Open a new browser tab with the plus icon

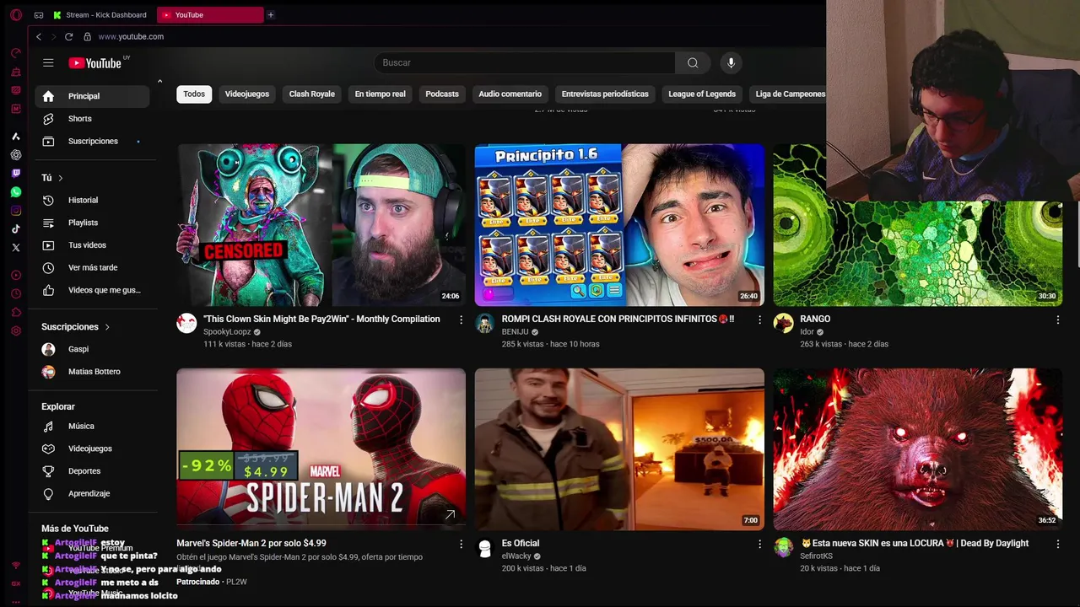click(270, 14)
